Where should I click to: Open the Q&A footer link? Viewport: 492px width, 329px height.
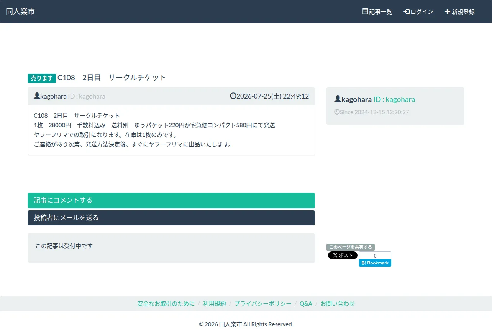click(x=306, y=304)
